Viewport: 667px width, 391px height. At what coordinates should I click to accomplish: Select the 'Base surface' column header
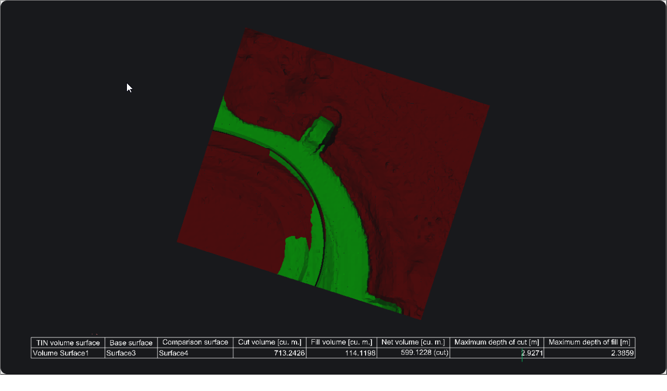coord(131,343)
